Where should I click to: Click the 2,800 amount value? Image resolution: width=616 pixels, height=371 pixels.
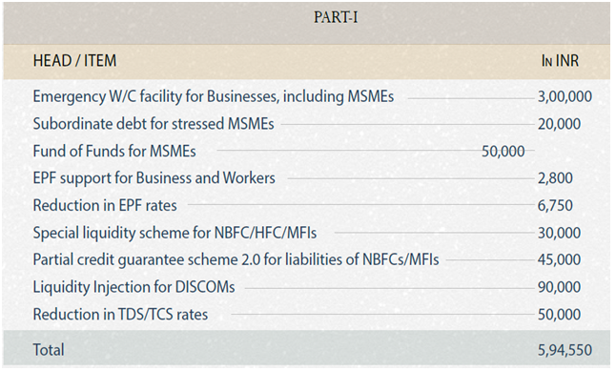pyautogui.click(x=555, y=178)
